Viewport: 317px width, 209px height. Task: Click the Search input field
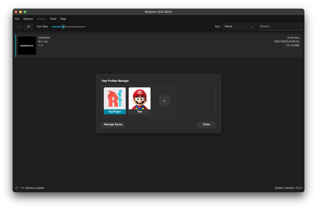pos(280,27)
